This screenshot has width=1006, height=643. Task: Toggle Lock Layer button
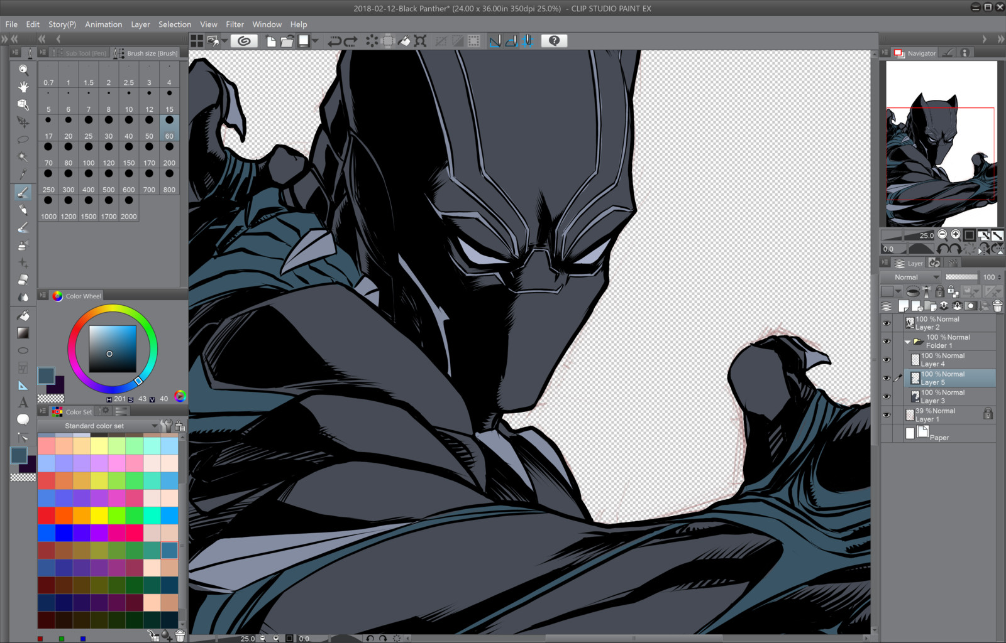pos(939,291)
